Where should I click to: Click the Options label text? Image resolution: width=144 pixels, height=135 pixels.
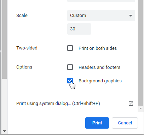(24, 67)
